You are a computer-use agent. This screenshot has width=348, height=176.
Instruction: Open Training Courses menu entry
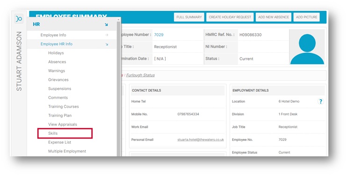click(64, 106)
